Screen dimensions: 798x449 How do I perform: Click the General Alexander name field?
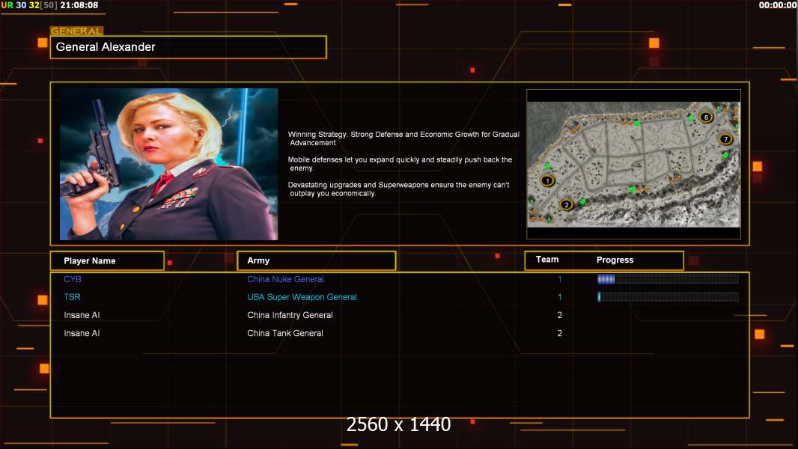(189, 47)
